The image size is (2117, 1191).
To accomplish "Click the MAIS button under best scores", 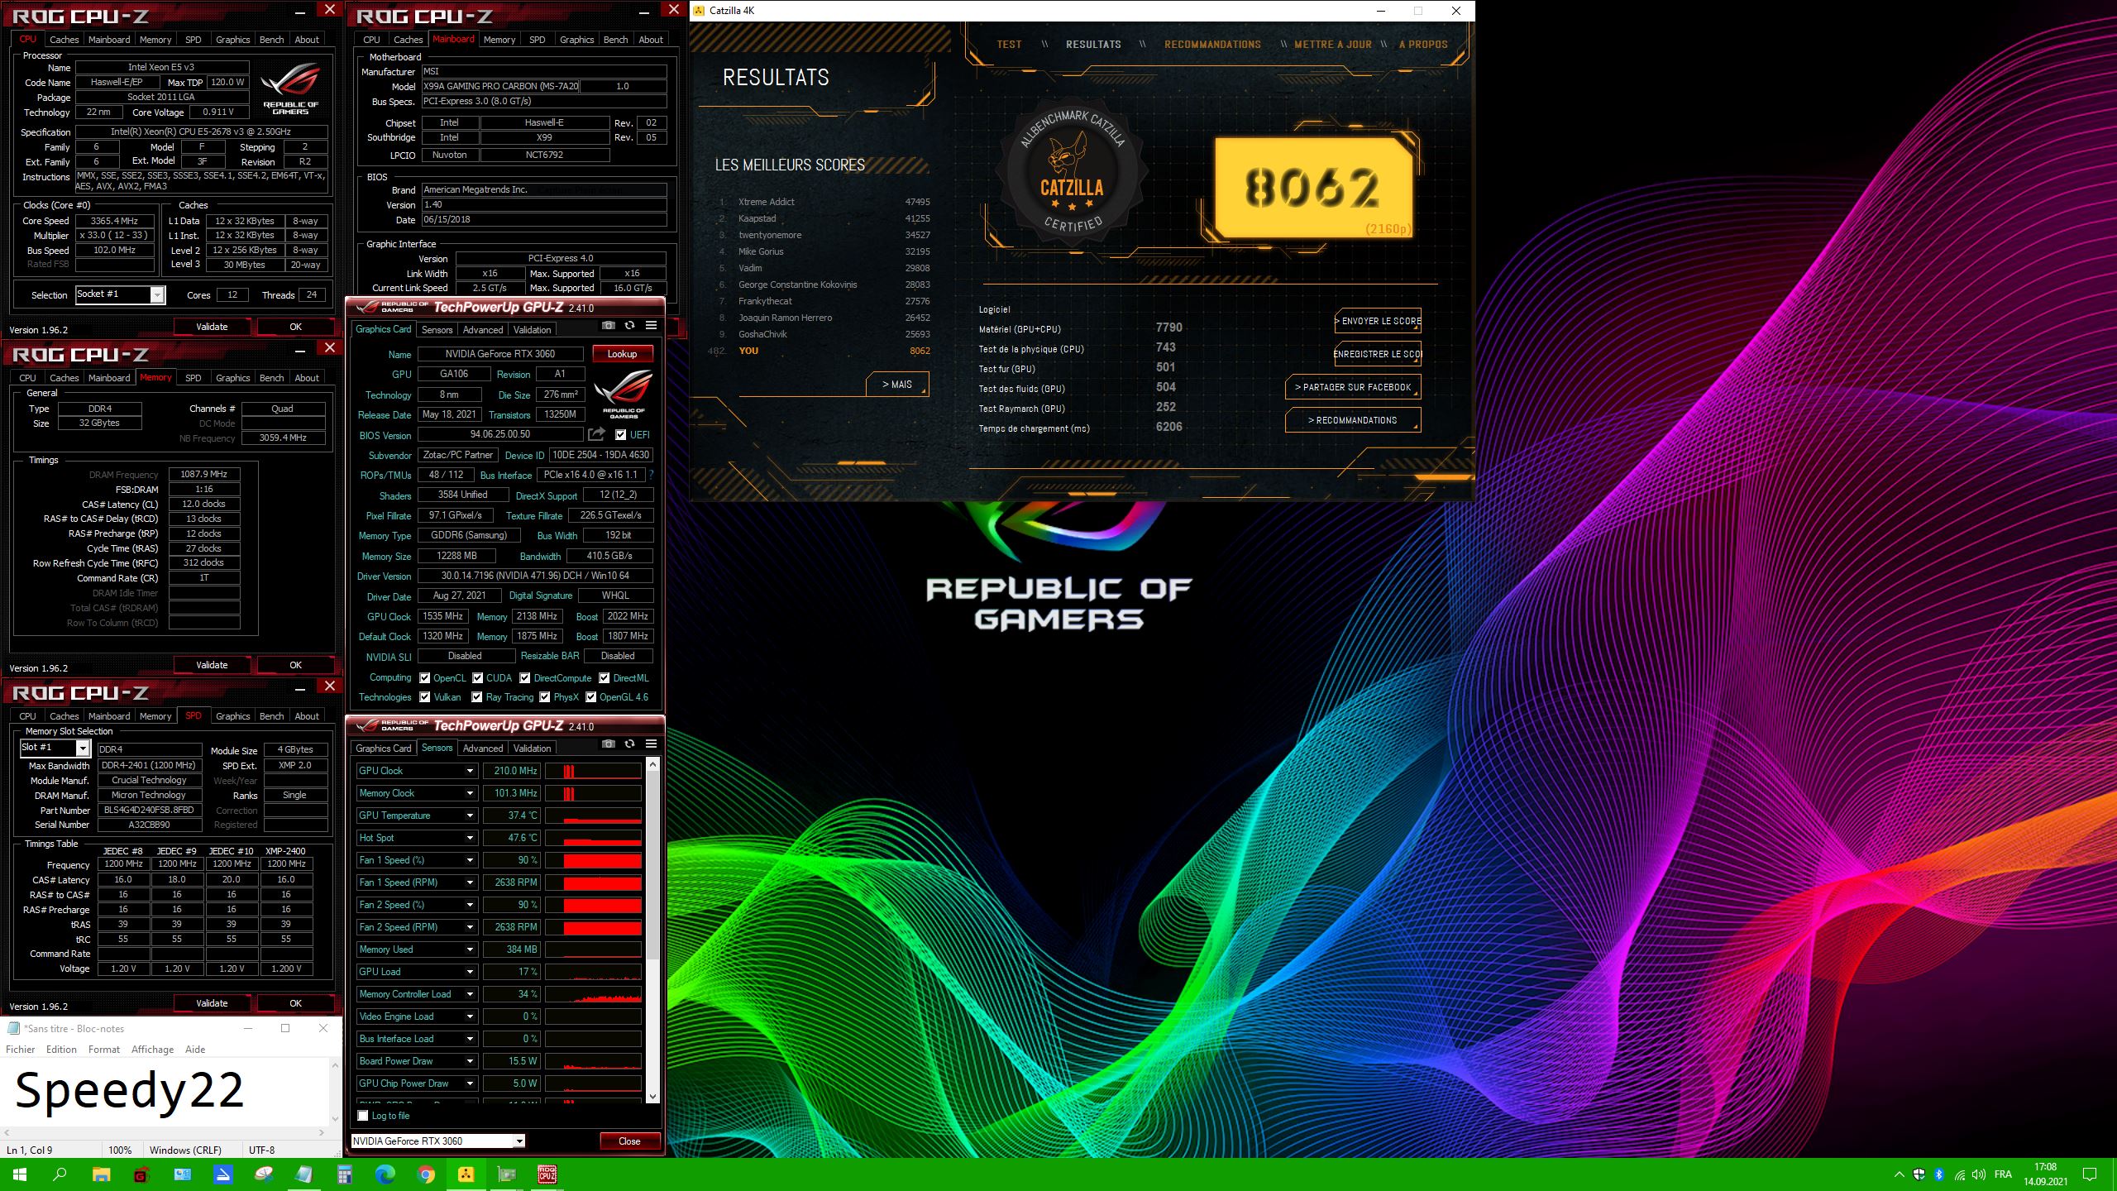I will (x=897, y=385).
